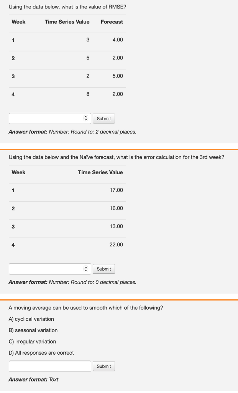238x393 pixels.
Task: Click the RMSE question text
Action: tap(67, 7)
